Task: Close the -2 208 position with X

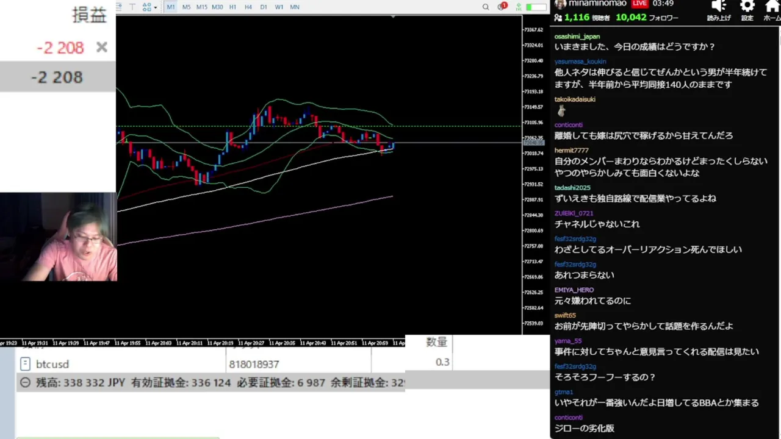Action: coord(101,47)
